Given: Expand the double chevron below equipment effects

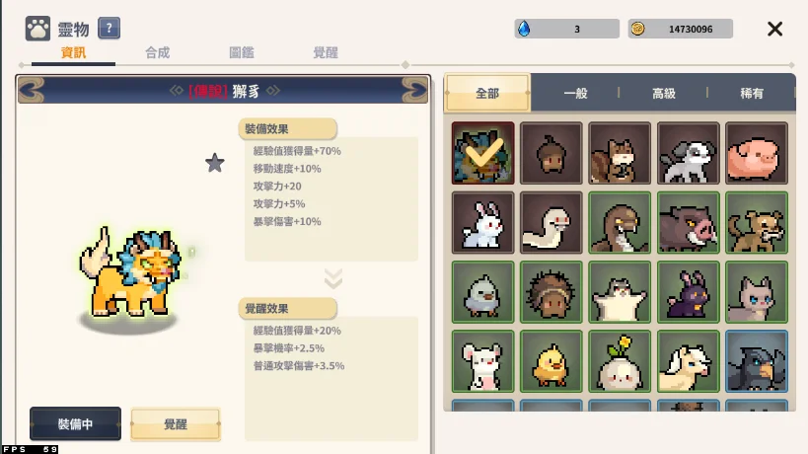Looking at the screenshot, I should [333, 278].
